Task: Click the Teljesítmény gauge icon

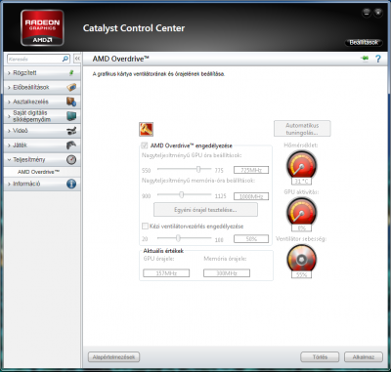Action: [71, 159]
